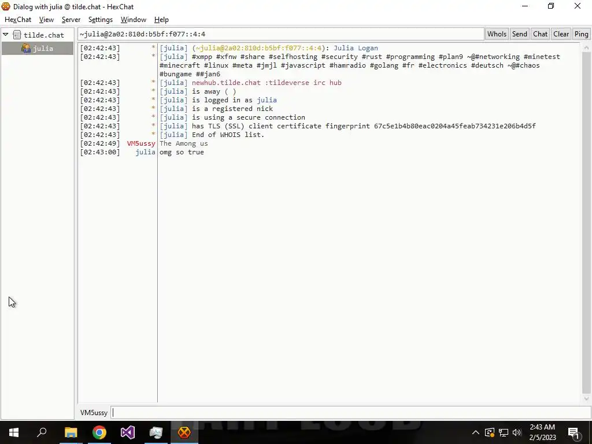Open the View menu
The width and height of the screenshot is (592, 444).
tap(46, 20)
